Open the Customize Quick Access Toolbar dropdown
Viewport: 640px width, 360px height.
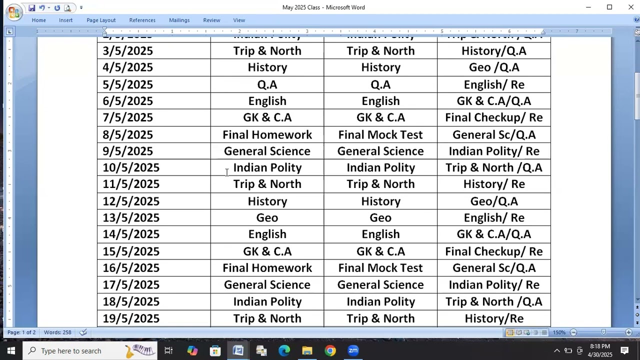tap(81, 7)
